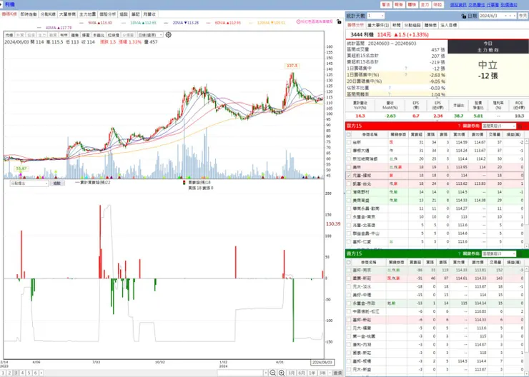Tick the 美商高盛 broker checkbox

click(349, 200)
